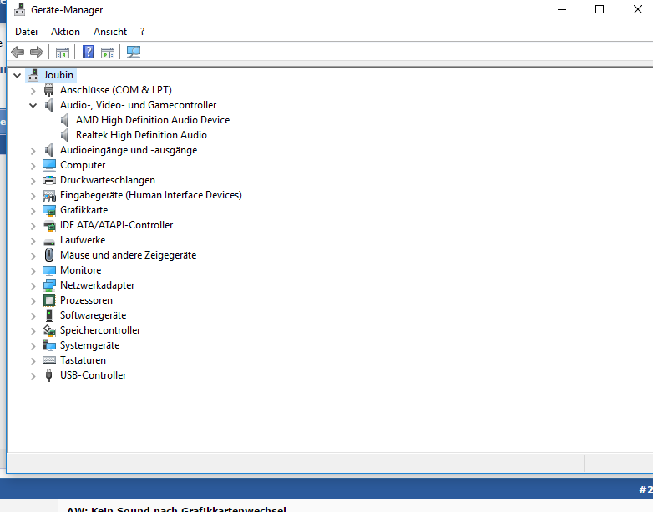Image resolution: width=653 pixels, height=512 pixels.
Task: Click the Softwaregeräte icon
Action: pos(49,315)
